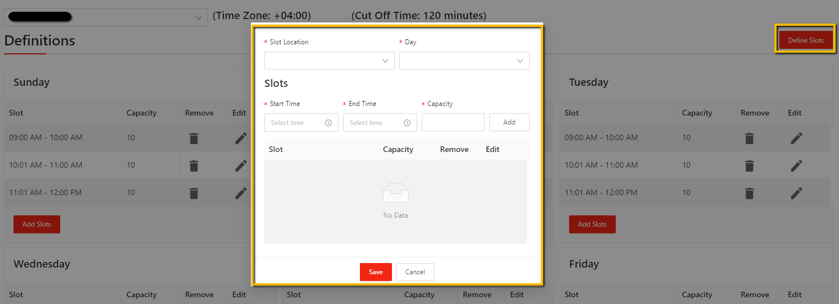This screenshot has width=839, height=304.
Task: Remove Sunday 11:01 AM - 12:00 PM slot
Action: click(x=193, y=193)
